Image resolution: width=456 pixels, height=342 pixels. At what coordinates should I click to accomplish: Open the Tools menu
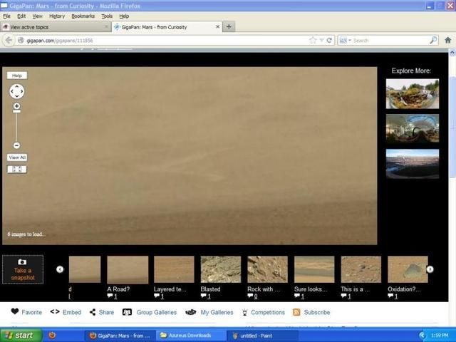[x=107, y=16]
